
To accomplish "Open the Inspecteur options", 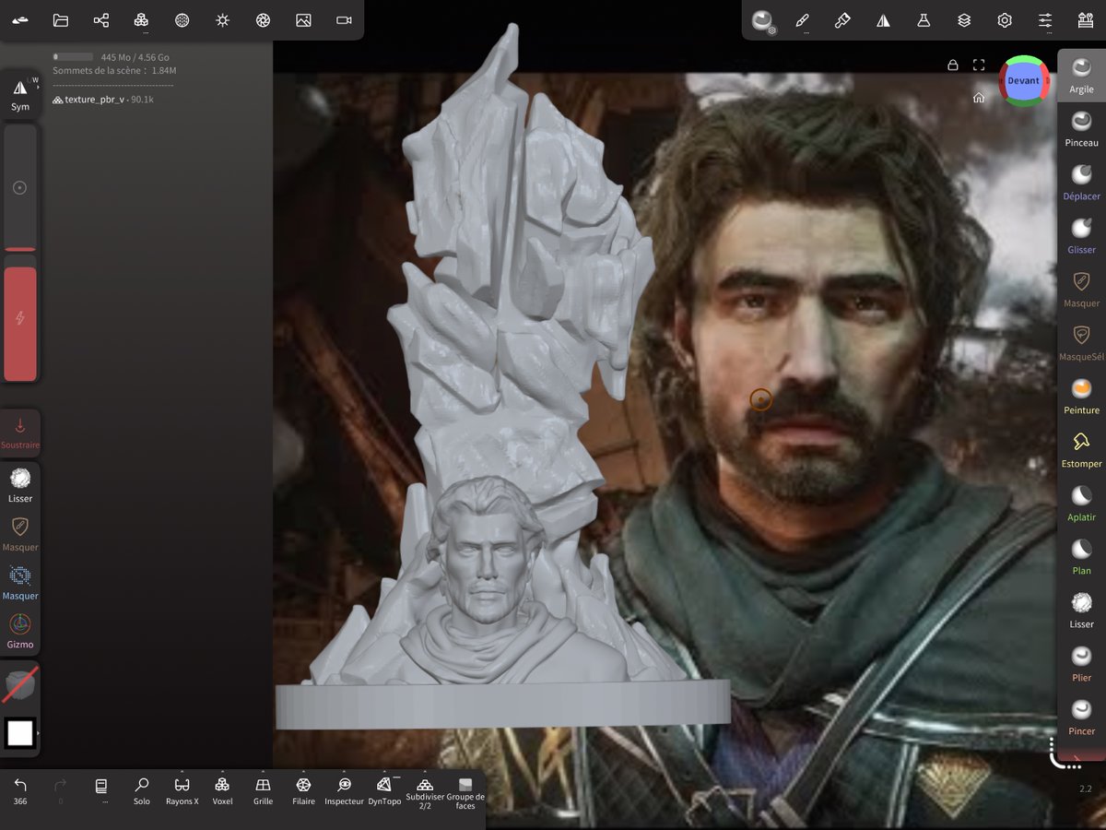I will [344, 790].
